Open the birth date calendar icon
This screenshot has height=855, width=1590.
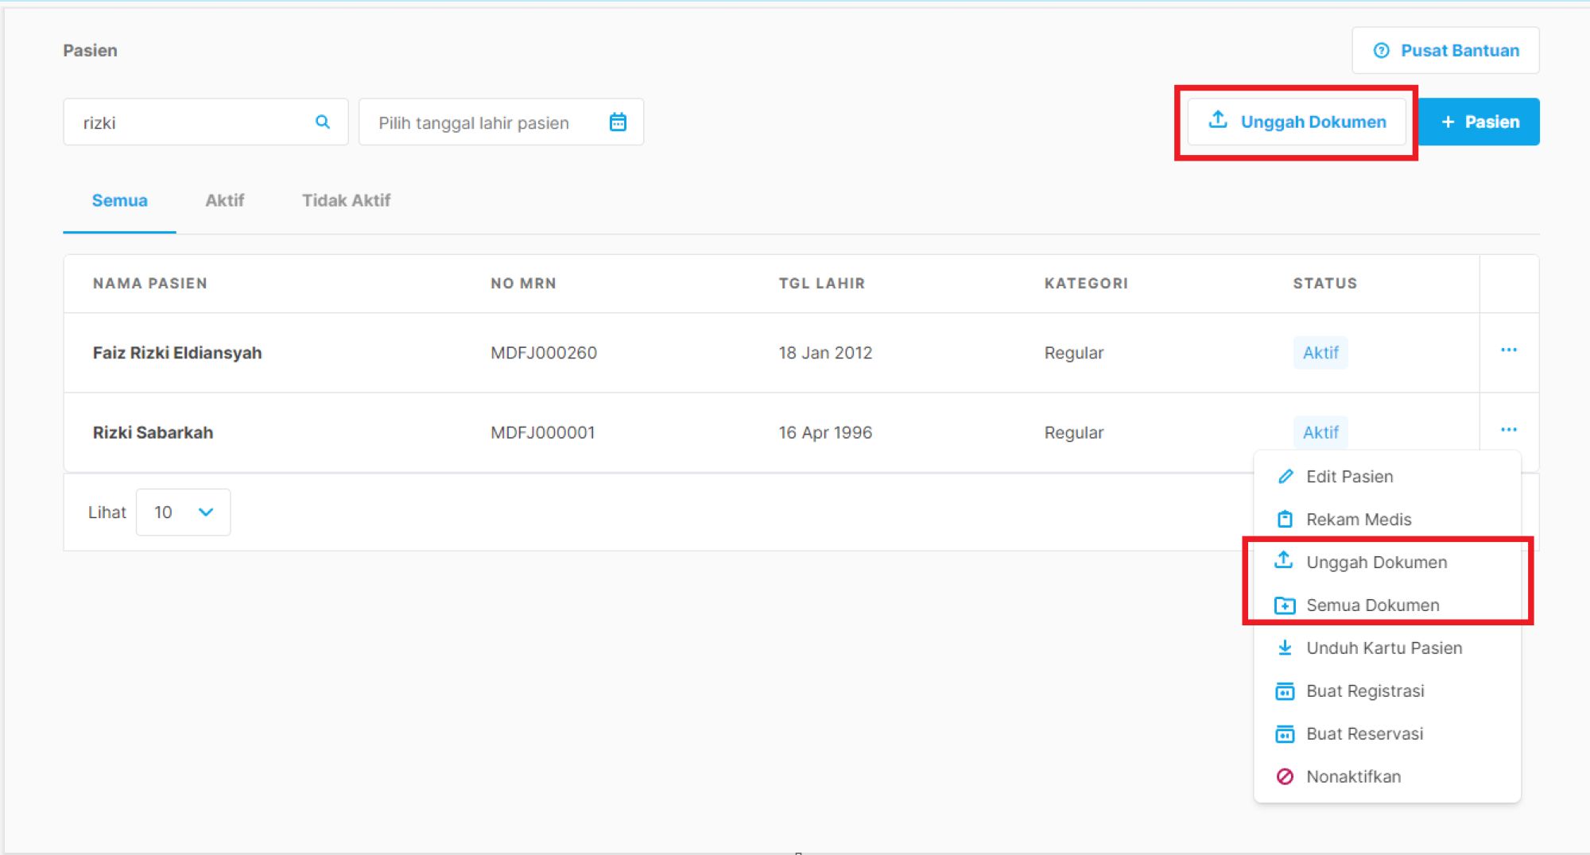coord(618,122)
